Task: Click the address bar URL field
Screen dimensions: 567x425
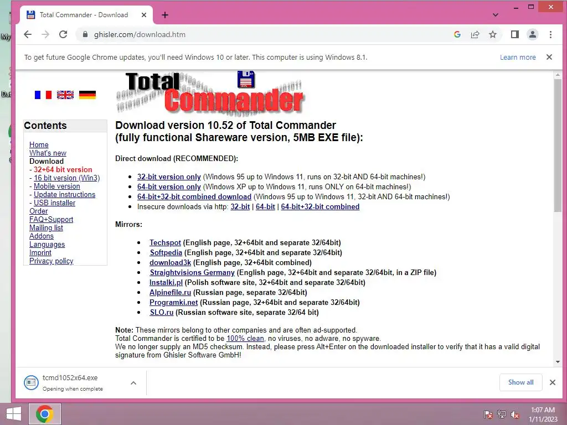Action: pyautogui.click(x=264, y=34)
